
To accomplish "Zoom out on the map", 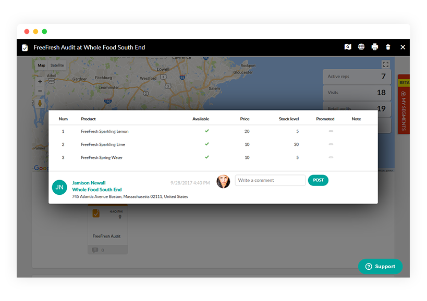I will pyautogui.click(x=40, y=91).
